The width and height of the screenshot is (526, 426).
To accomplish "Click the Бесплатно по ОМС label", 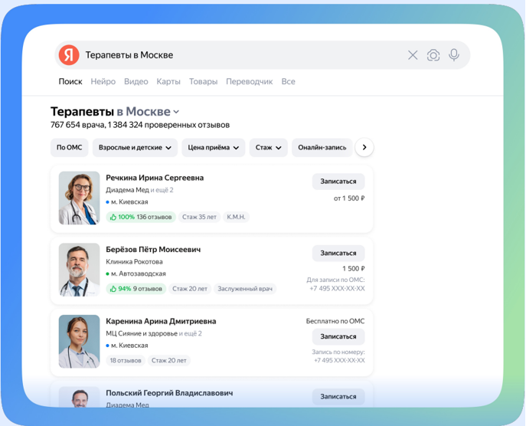I will 335,321.
